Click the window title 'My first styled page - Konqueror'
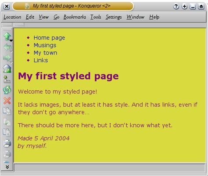208x176 pixels. coord(72,6)
